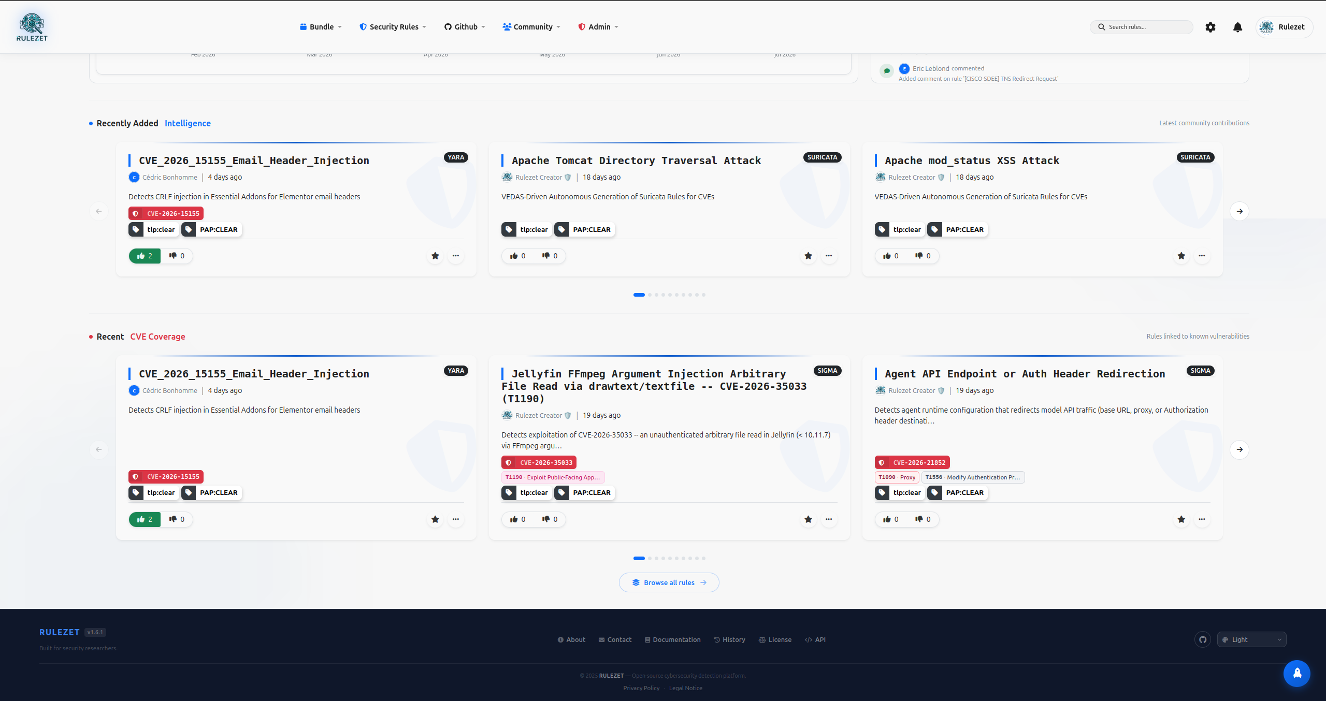Open T1190 Exploit Public-Facing App tag

coord(553,477)
